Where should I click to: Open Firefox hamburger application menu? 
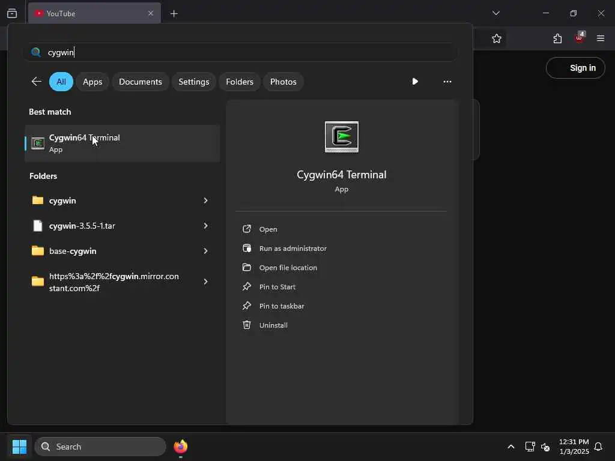[x=601, y=38]
